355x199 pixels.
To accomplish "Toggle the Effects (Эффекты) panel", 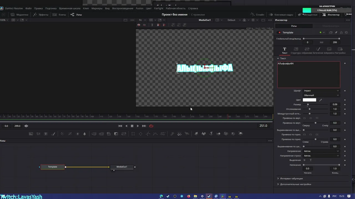I will [x=41, y=15].
